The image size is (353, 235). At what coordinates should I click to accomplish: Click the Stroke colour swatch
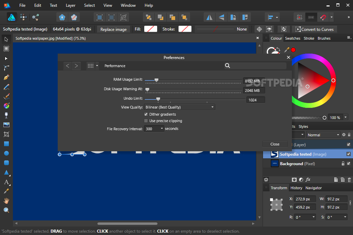click(185, 29)
